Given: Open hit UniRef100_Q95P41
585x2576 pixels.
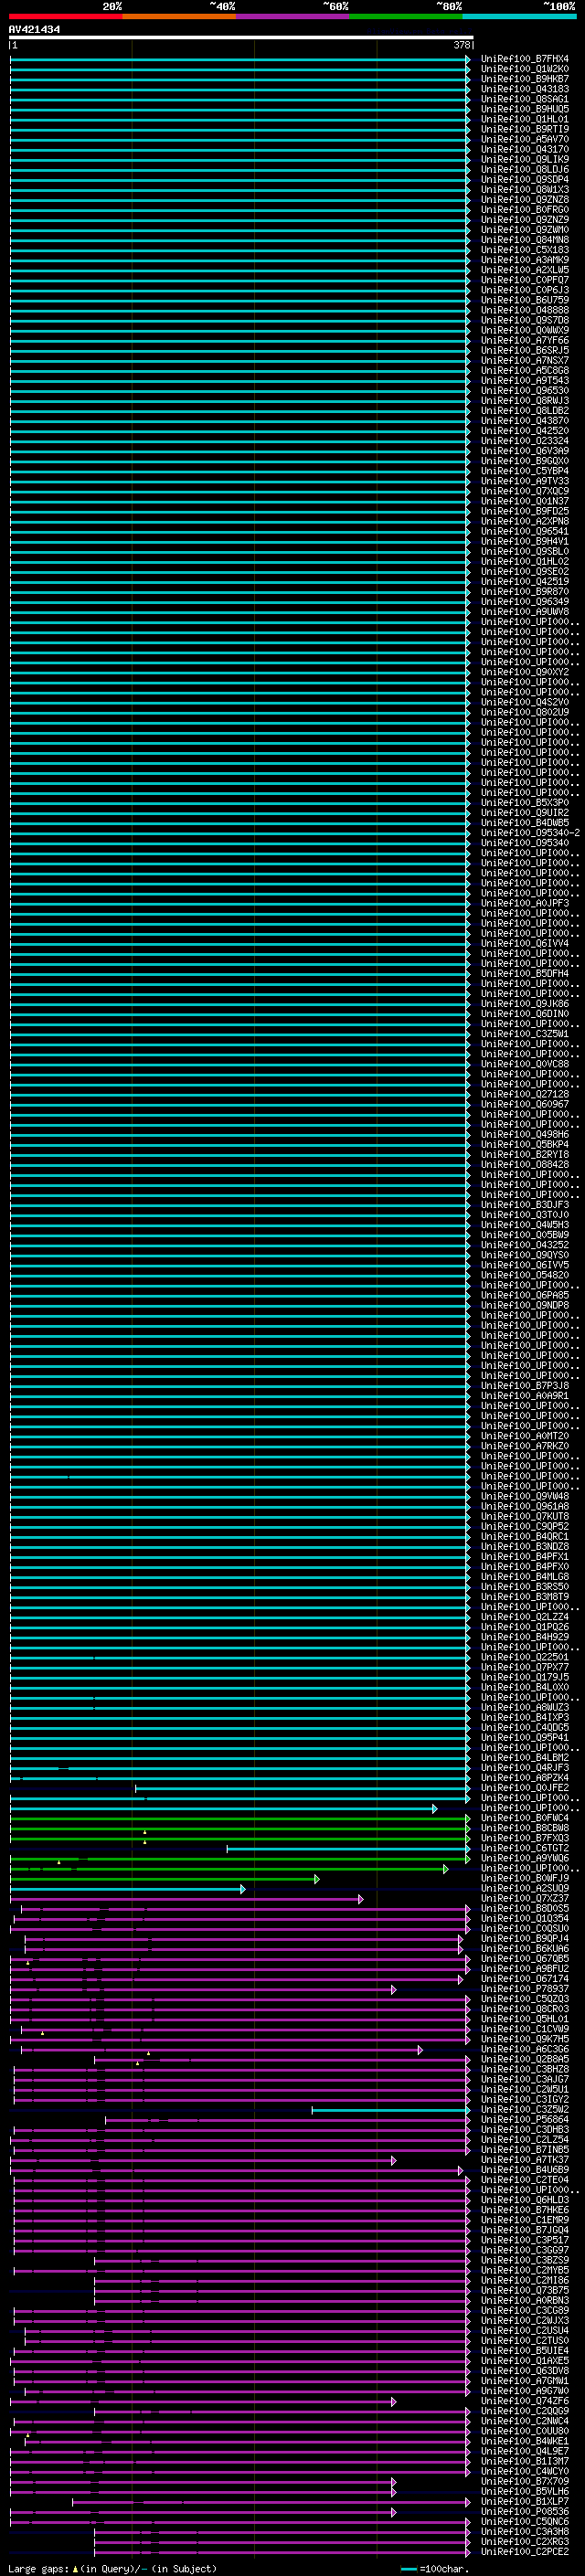Looking at the screenshot, I should click(525, 1737).
